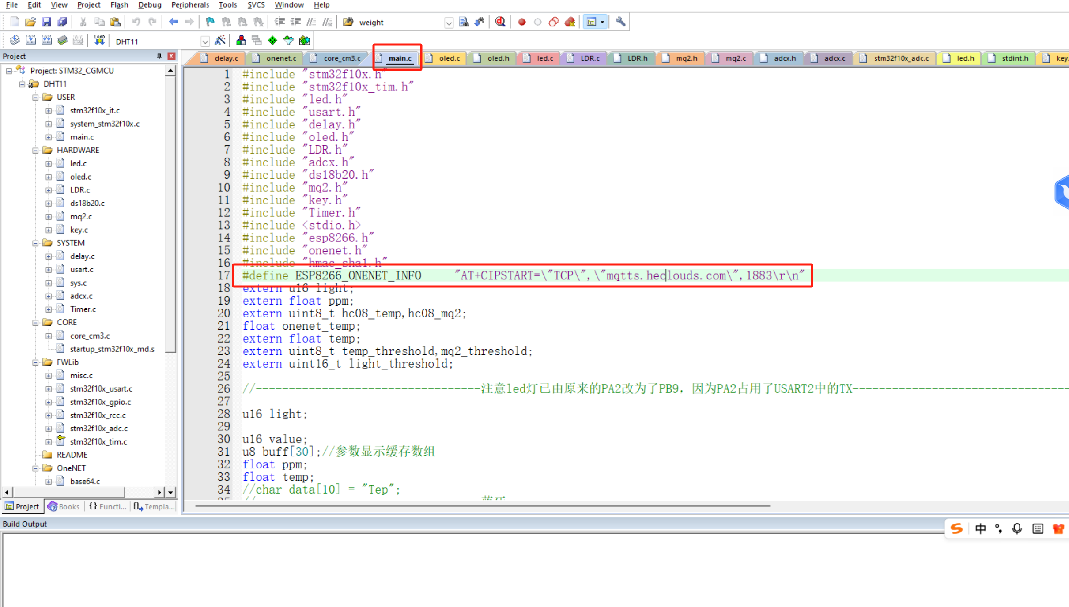Screen dimensions: 1069x607
Task: Open the DHT11 target selection dropdown
Action: 205,41
